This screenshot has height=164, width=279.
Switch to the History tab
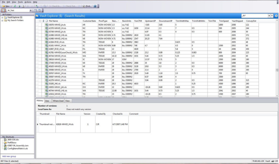coord(40,101)
